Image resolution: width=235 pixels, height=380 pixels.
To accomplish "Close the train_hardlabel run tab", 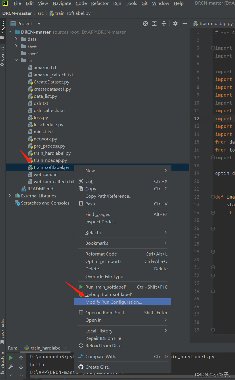I will [x=66, y=348].
